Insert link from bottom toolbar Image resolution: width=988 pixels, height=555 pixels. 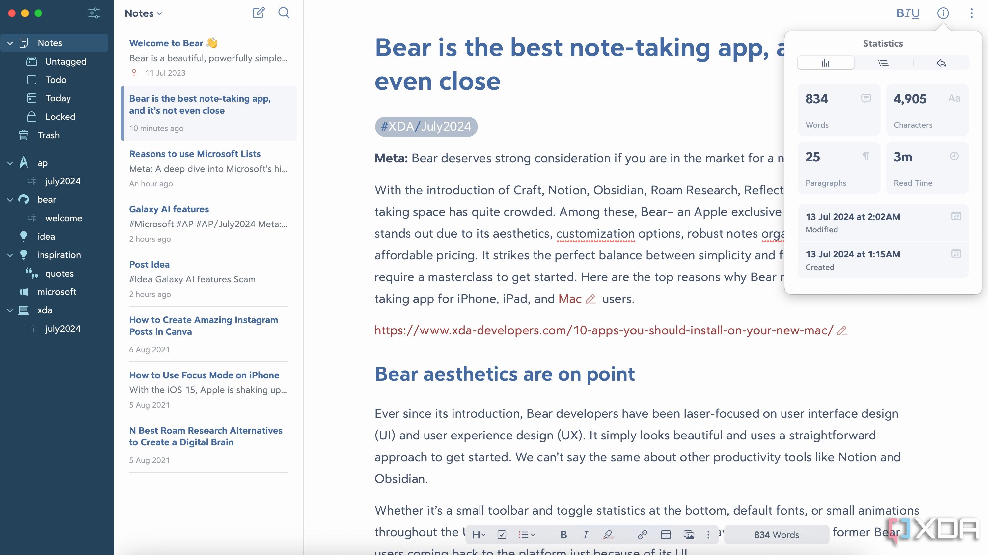643,535
